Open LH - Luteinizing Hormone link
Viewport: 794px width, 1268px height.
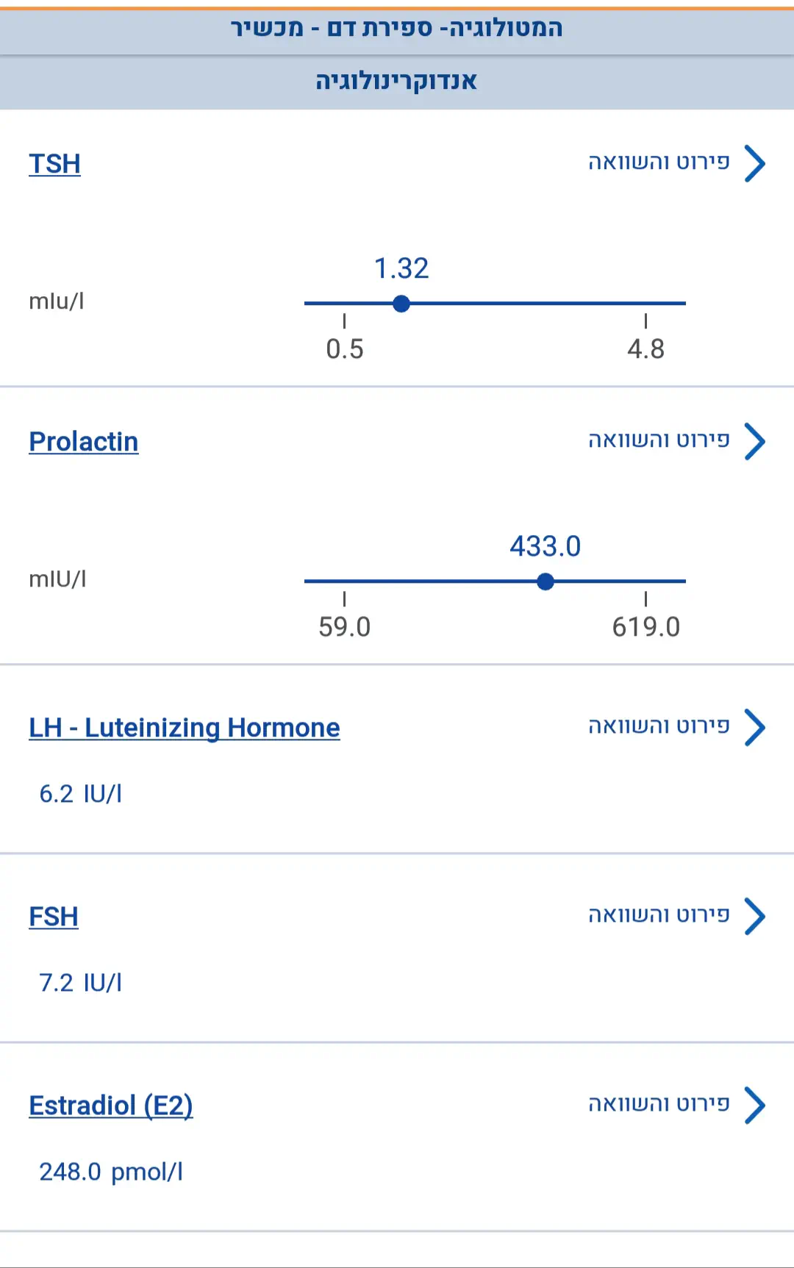pyautogui.click(x=184, y=728)
